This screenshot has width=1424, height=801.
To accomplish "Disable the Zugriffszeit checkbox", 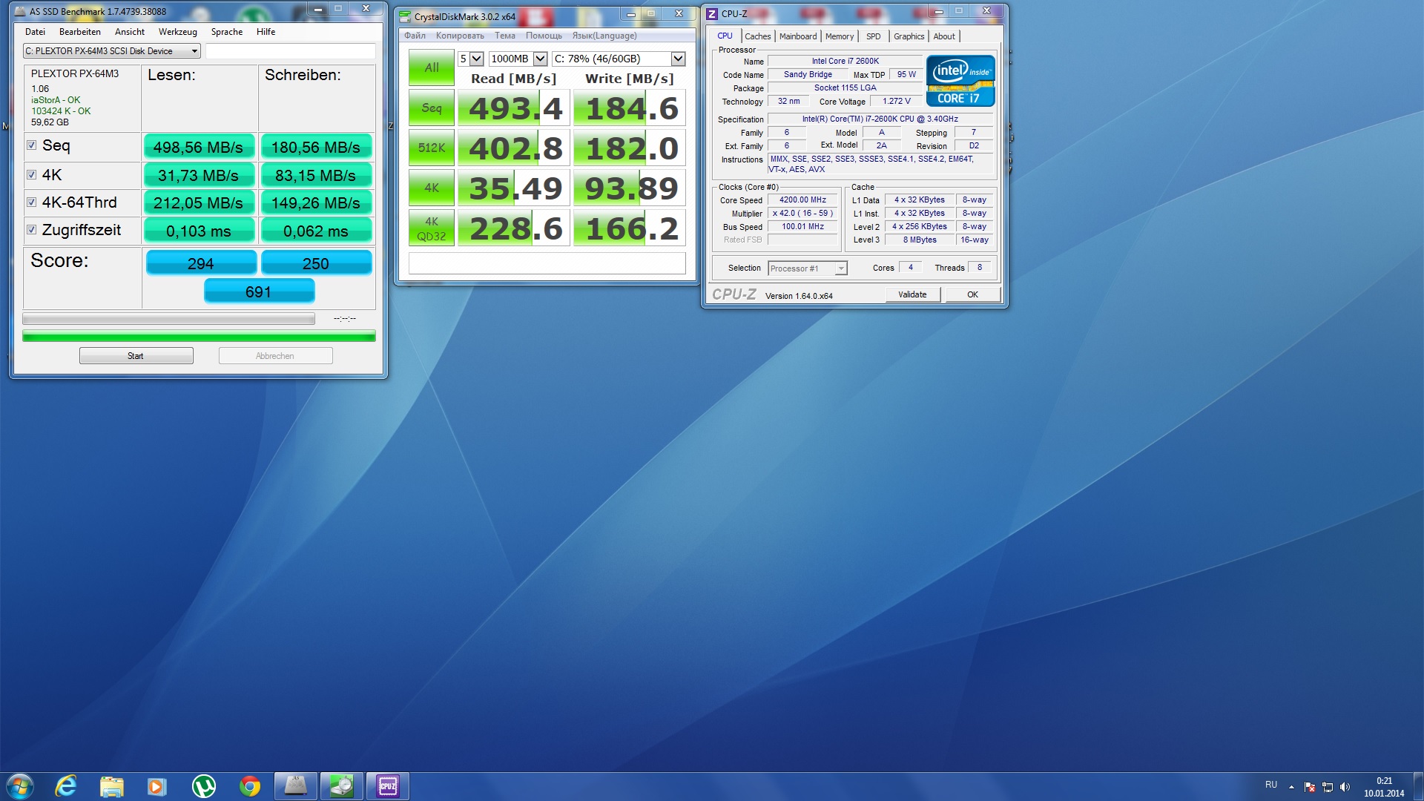I will 31,230.
